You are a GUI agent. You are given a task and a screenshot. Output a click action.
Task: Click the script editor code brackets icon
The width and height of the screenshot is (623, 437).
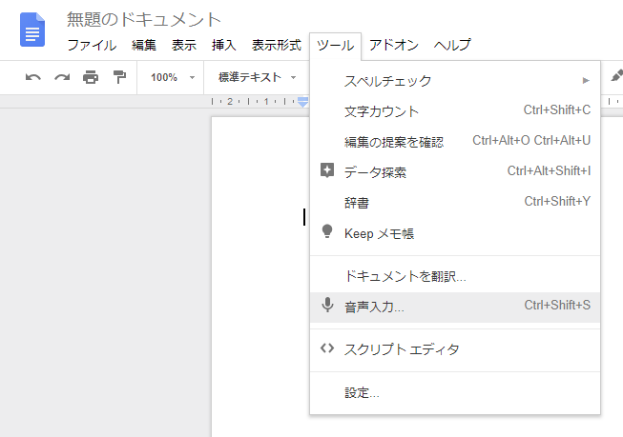[x=327, y=348]
